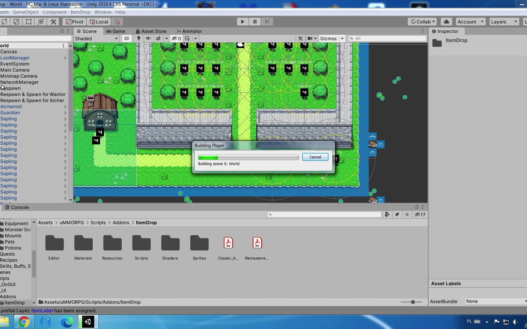Image resolution: width=527 pixels, height=329 pixels.
Task: Open the Shaded draw mode dropdown
Action: pos(96,38)
